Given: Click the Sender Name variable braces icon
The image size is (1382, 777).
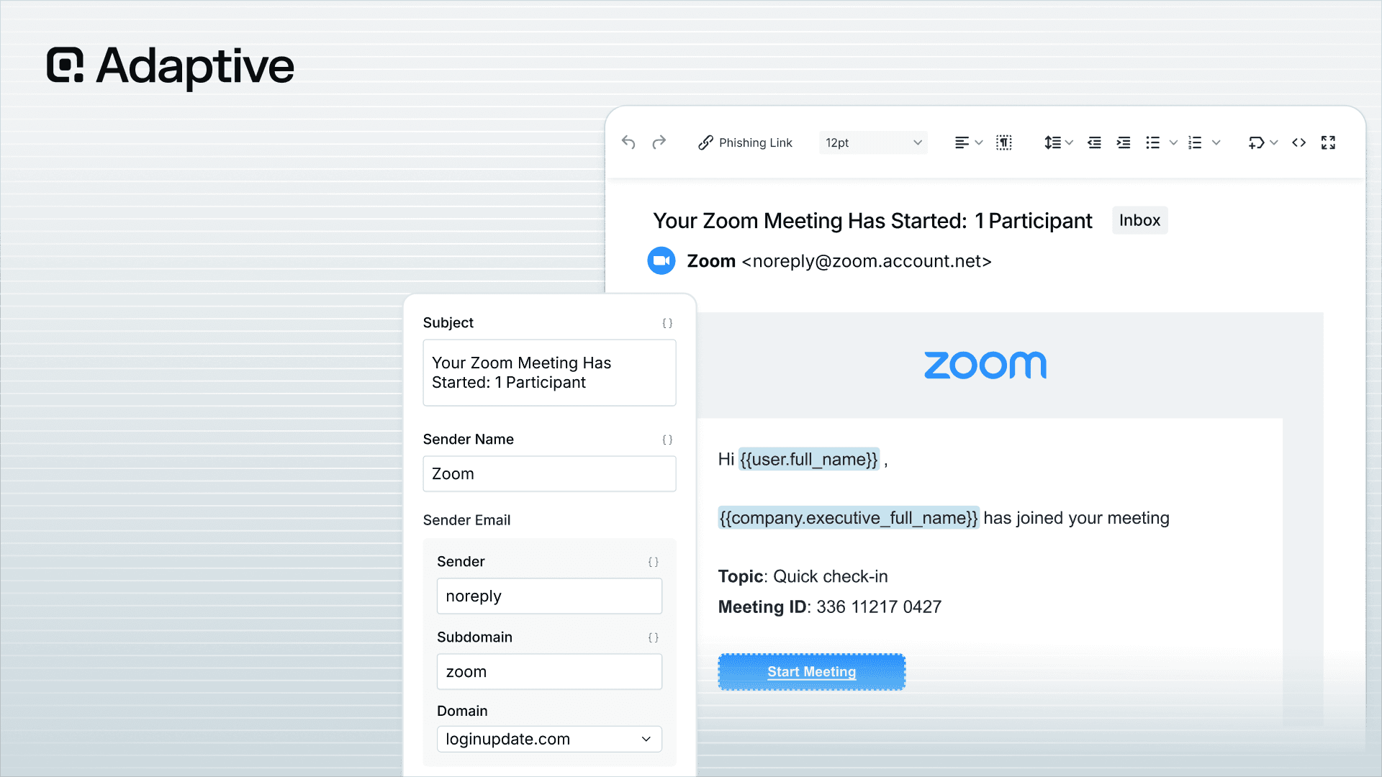Looking at the screenshot, I should click(667, 440).
